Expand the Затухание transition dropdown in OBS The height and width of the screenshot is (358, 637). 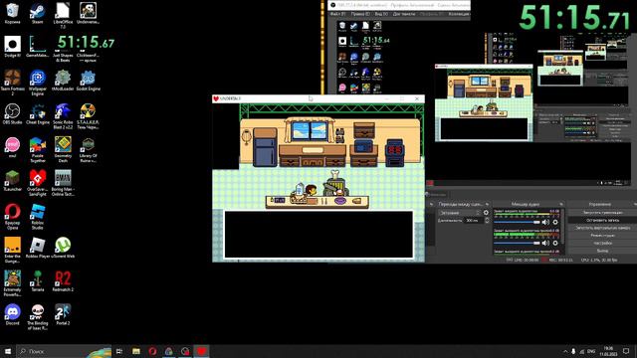pyautogui.click(x=460, y=212)
